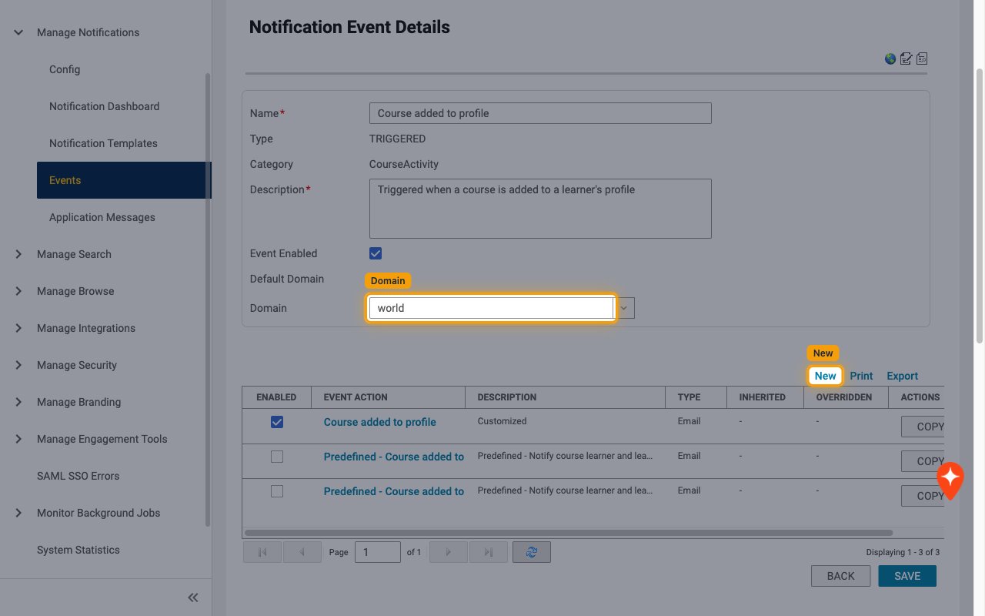Uncheck Enabled for Course added to profile row

(x=277, y=422)
